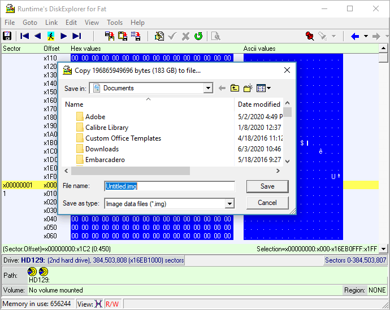Viewport: 390px width, 310px height.
Task: Go to last sector using toolbar arrow
Action: coord(77,36)
